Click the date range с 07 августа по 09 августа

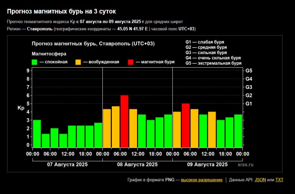point(110,22)
